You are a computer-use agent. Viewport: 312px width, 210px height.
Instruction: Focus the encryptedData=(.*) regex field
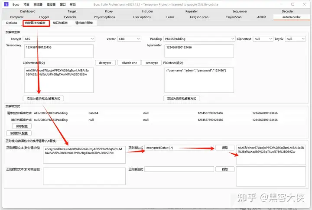coord(179,148)
